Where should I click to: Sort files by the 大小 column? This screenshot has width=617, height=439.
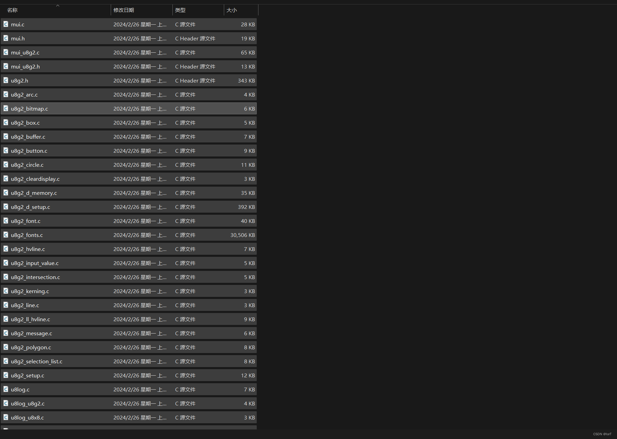232,10
